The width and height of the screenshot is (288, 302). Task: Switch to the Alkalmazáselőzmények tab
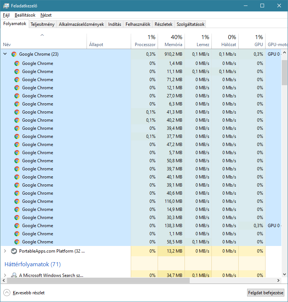(x=81, y=24)
